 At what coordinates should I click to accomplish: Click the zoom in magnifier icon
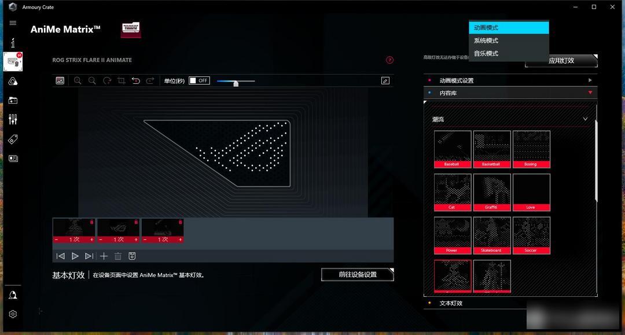click(78, 80)
